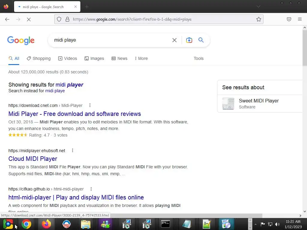Select the All results tab
The height and width of the screenshot is (230, 307).
click(14, 58)
